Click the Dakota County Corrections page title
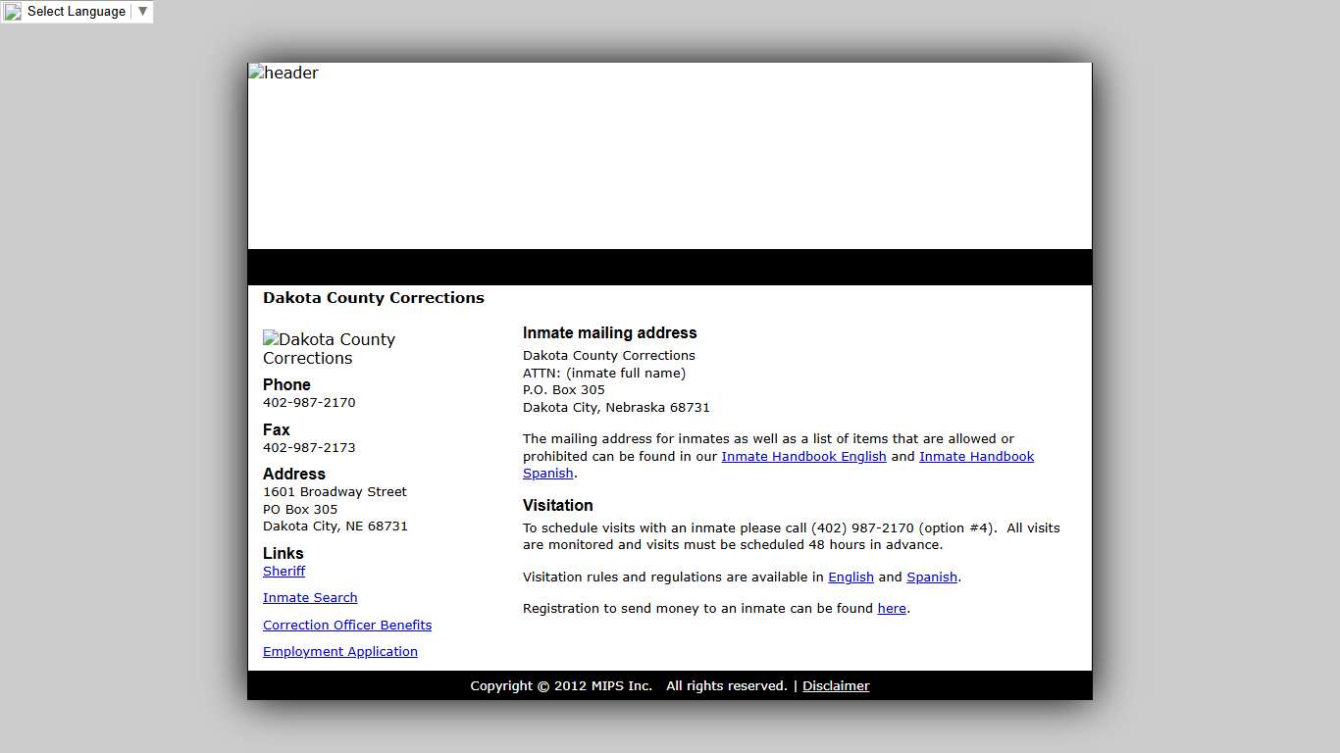 pyautogui.click(x=374, y=297)
